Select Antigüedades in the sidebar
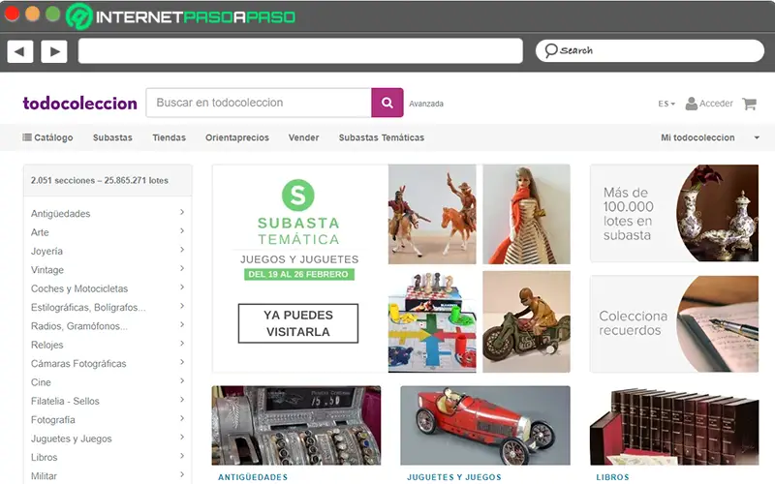The image size is (775, 484). (60, 214)
